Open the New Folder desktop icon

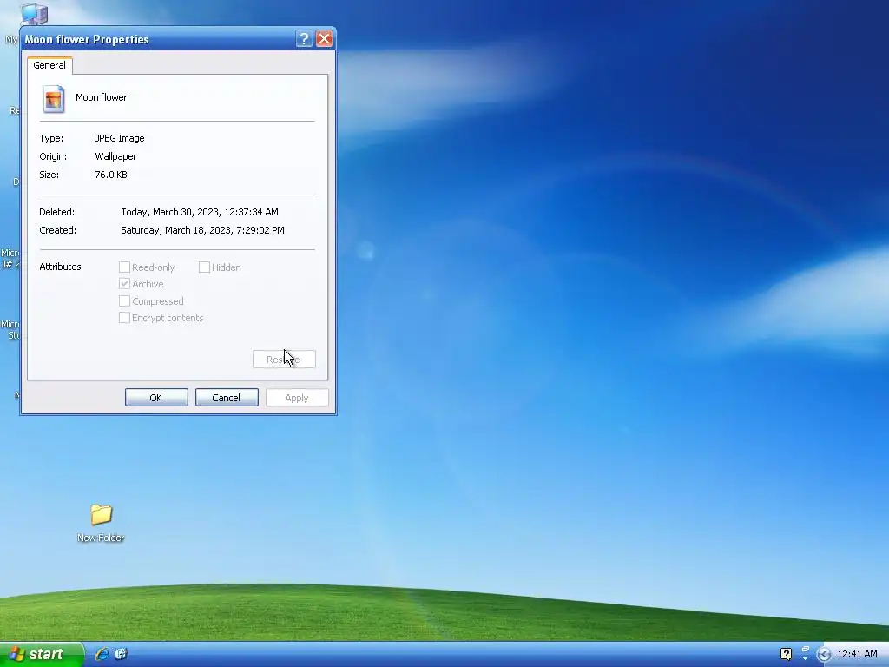[x=101, y=523]
